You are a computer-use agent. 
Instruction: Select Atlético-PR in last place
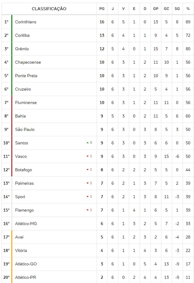click(26, 278)
